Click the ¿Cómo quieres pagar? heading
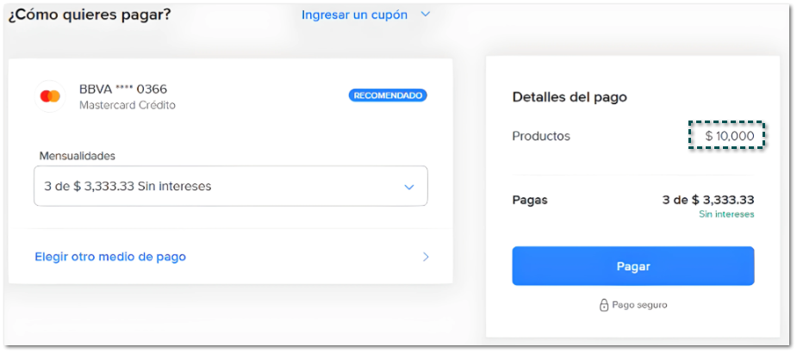797x353 pixels. click(90, 15)
